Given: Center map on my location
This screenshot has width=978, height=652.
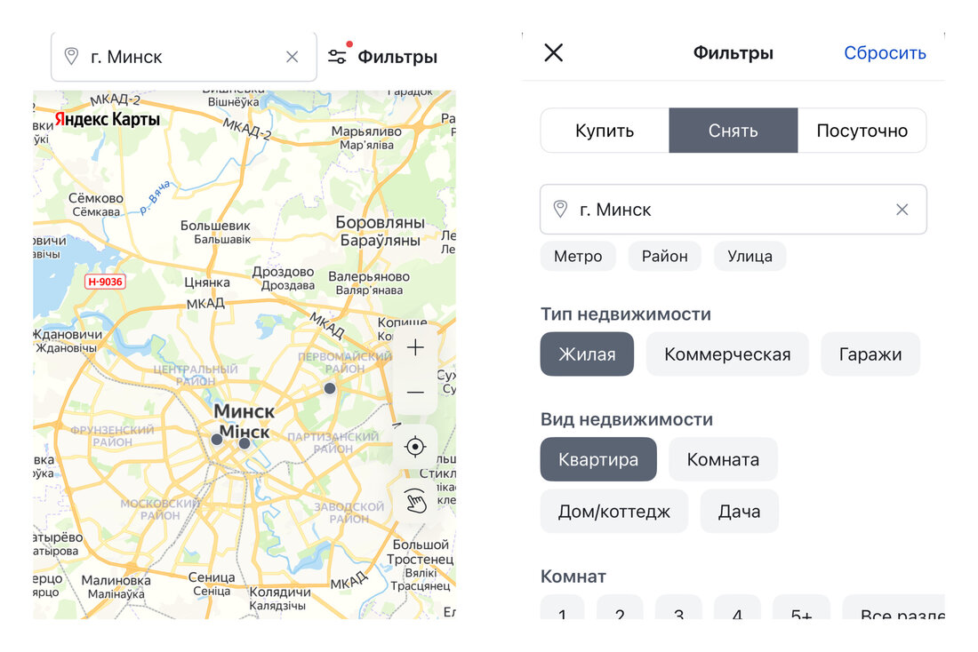Looking at the screenshot, I should click(415, 446).
